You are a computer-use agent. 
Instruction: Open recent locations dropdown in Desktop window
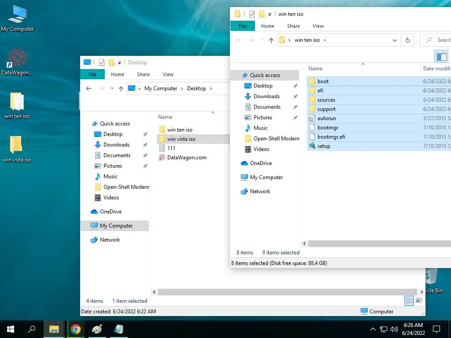coord(112,88)
